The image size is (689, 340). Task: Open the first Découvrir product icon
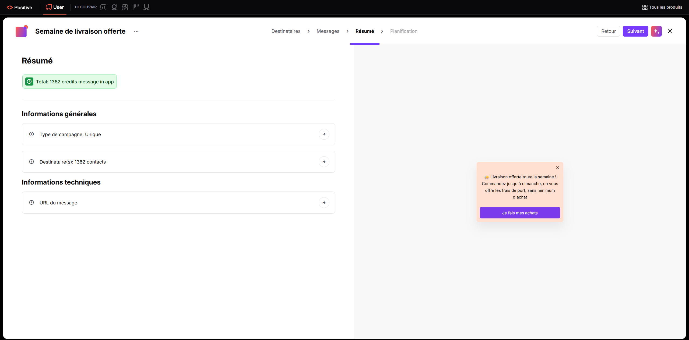tap(103, 7)
